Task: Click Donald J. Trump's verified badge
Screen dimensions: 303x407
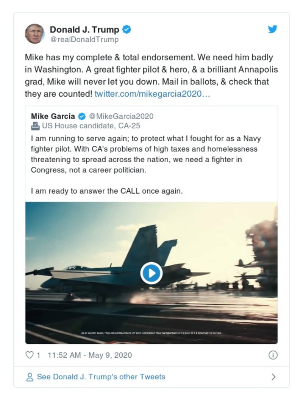Action: [127, 30]
